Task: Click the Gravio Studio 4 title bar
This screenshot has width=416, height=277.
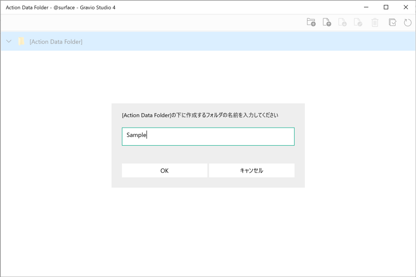Action: (x=166, y=7)
